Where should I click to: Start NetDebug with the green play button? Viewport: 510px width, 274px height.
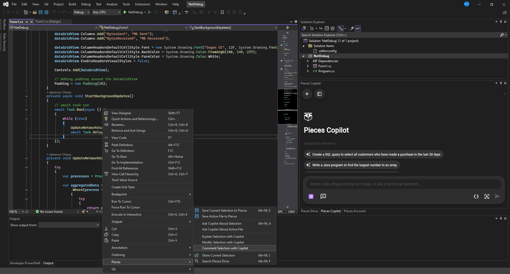coord(125,12)
